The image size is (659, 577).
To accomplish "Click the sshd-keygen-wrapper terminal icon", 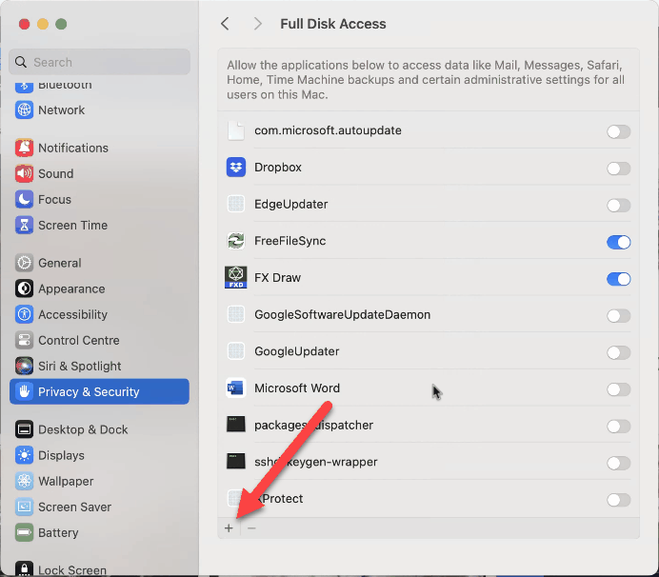I will pyautogui.click(x=236, y=461).
